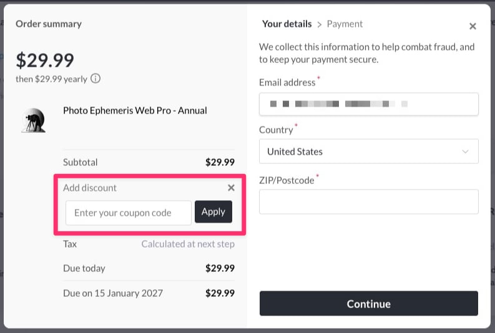Click 'Calculated at next step' tax text
495x333 pixels.
188,244
